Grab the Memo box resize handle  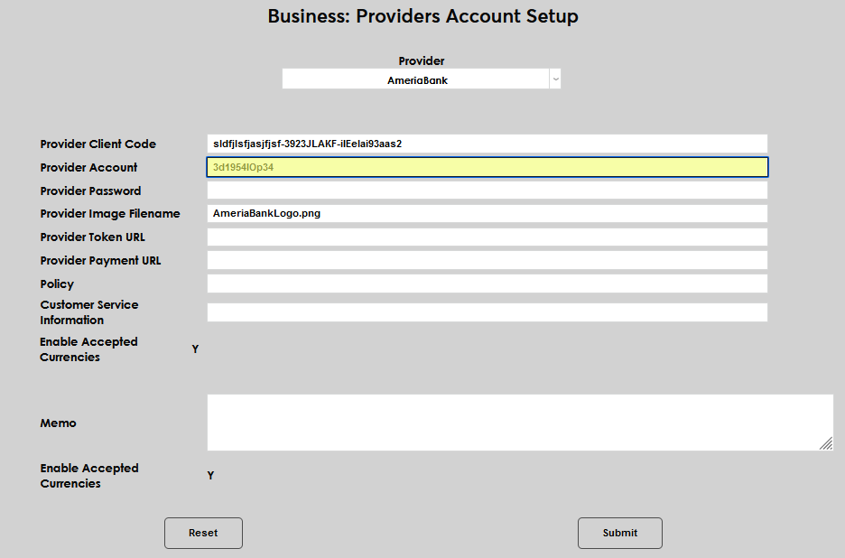(x=826, y=443)
